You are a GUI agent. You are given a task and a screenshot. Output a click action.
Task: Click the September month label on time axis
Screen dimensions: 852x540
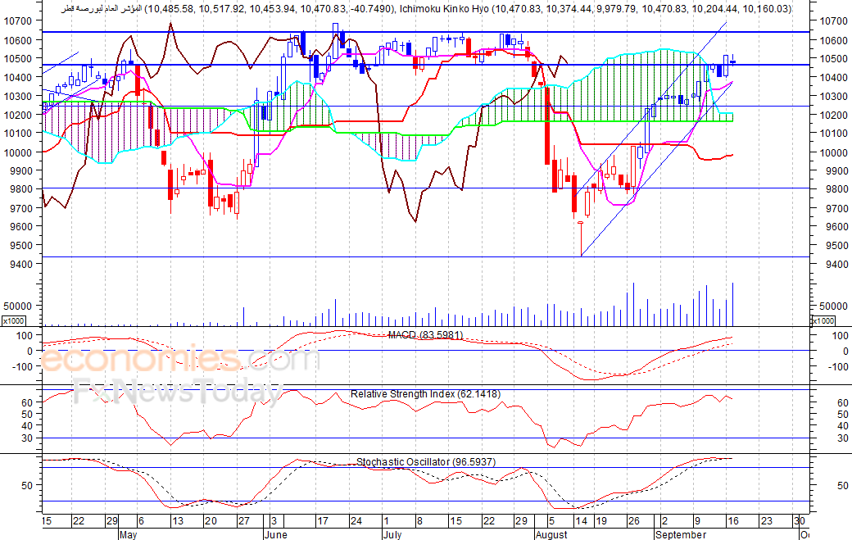click(x=681, y=534)
